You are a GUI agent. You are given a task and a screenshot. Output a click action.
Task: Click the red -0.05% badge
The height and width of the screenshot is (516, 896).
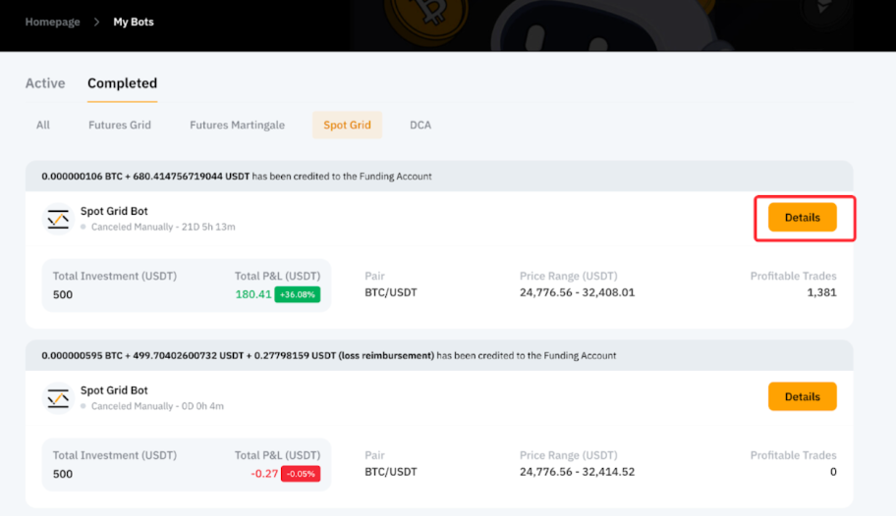point(300,473)
